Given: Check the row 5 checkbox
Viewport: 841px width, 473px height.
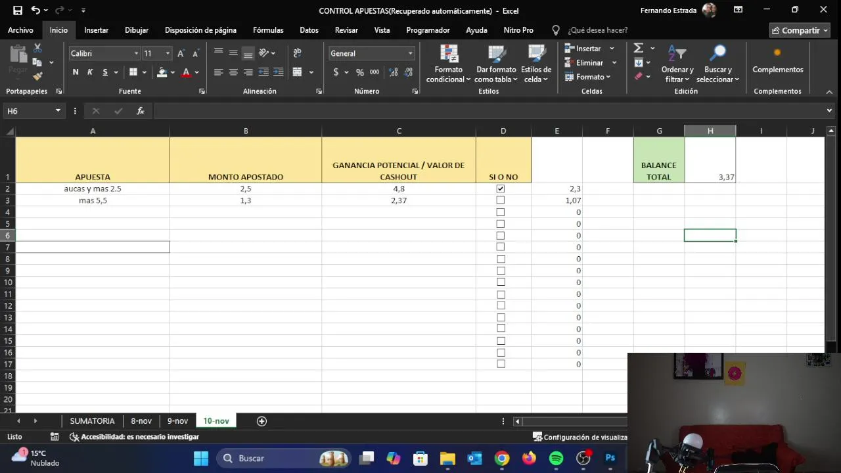Looking at the screenshot, I should 501,224.
